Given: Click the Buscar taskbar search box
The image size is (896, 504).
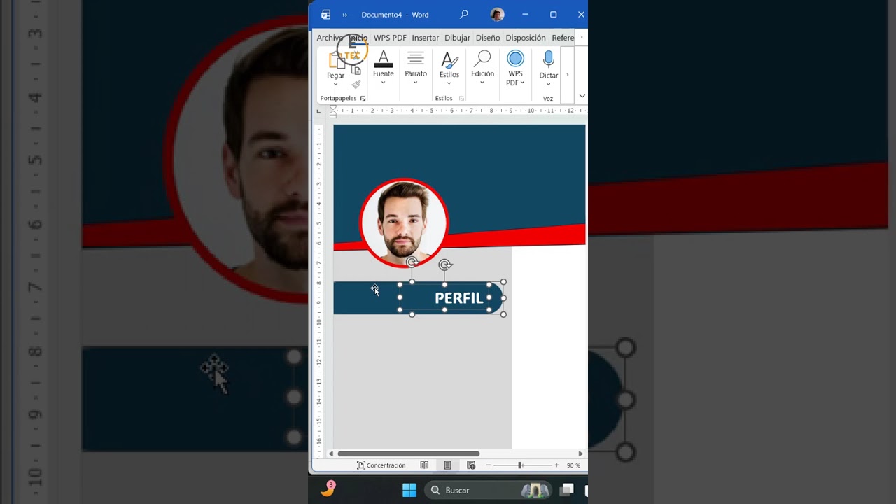Looking at the screenshot, I should coord(487,490).
